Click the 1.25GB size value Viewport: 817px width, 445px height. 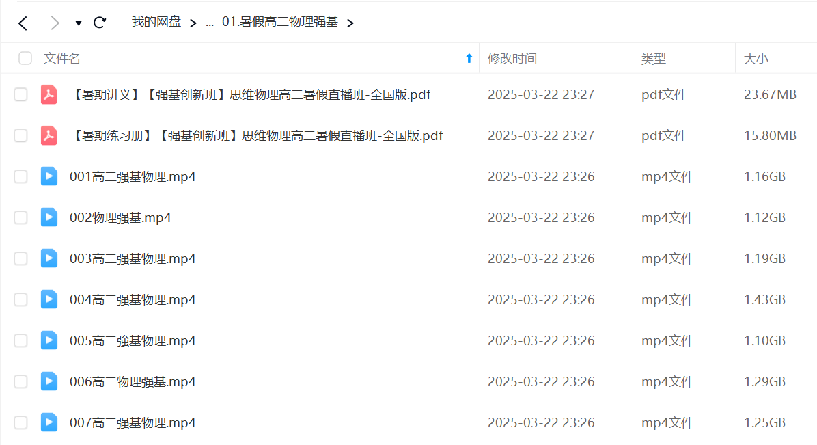tap(764, 422)
